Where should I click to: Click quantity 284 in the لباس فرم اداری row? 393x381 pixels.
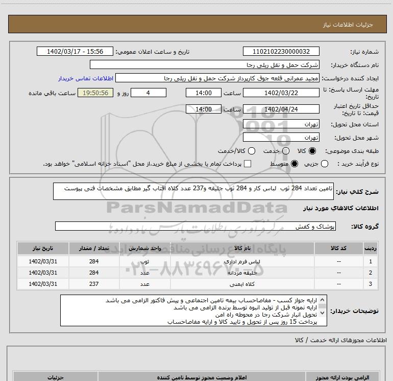[94, 261]
